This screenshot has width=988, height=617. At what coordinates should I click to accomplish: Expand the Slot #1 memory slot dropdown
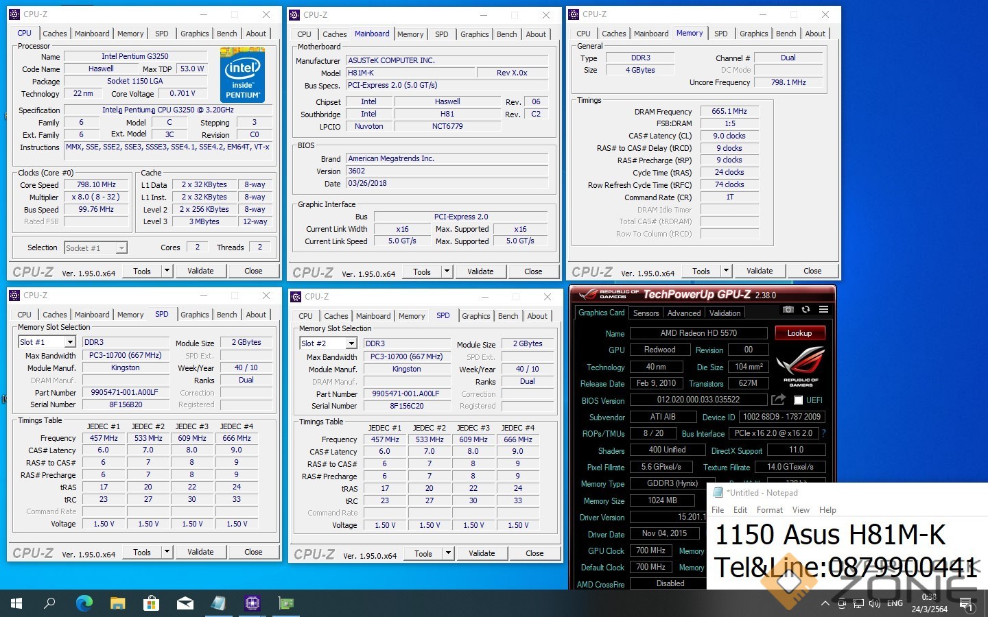pyautogui.click(x=70, y=342)
